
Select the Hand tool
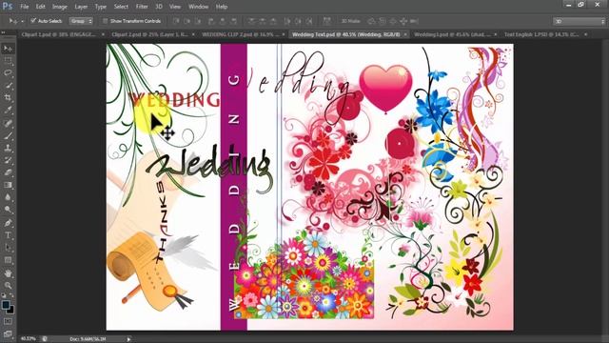coord(8,273)
